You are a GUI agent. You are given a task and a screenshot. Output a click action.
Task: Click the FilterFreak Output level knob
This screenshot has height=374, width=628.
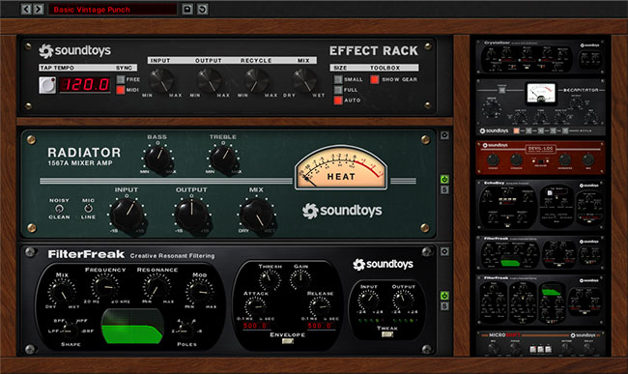tap(403, 300)
